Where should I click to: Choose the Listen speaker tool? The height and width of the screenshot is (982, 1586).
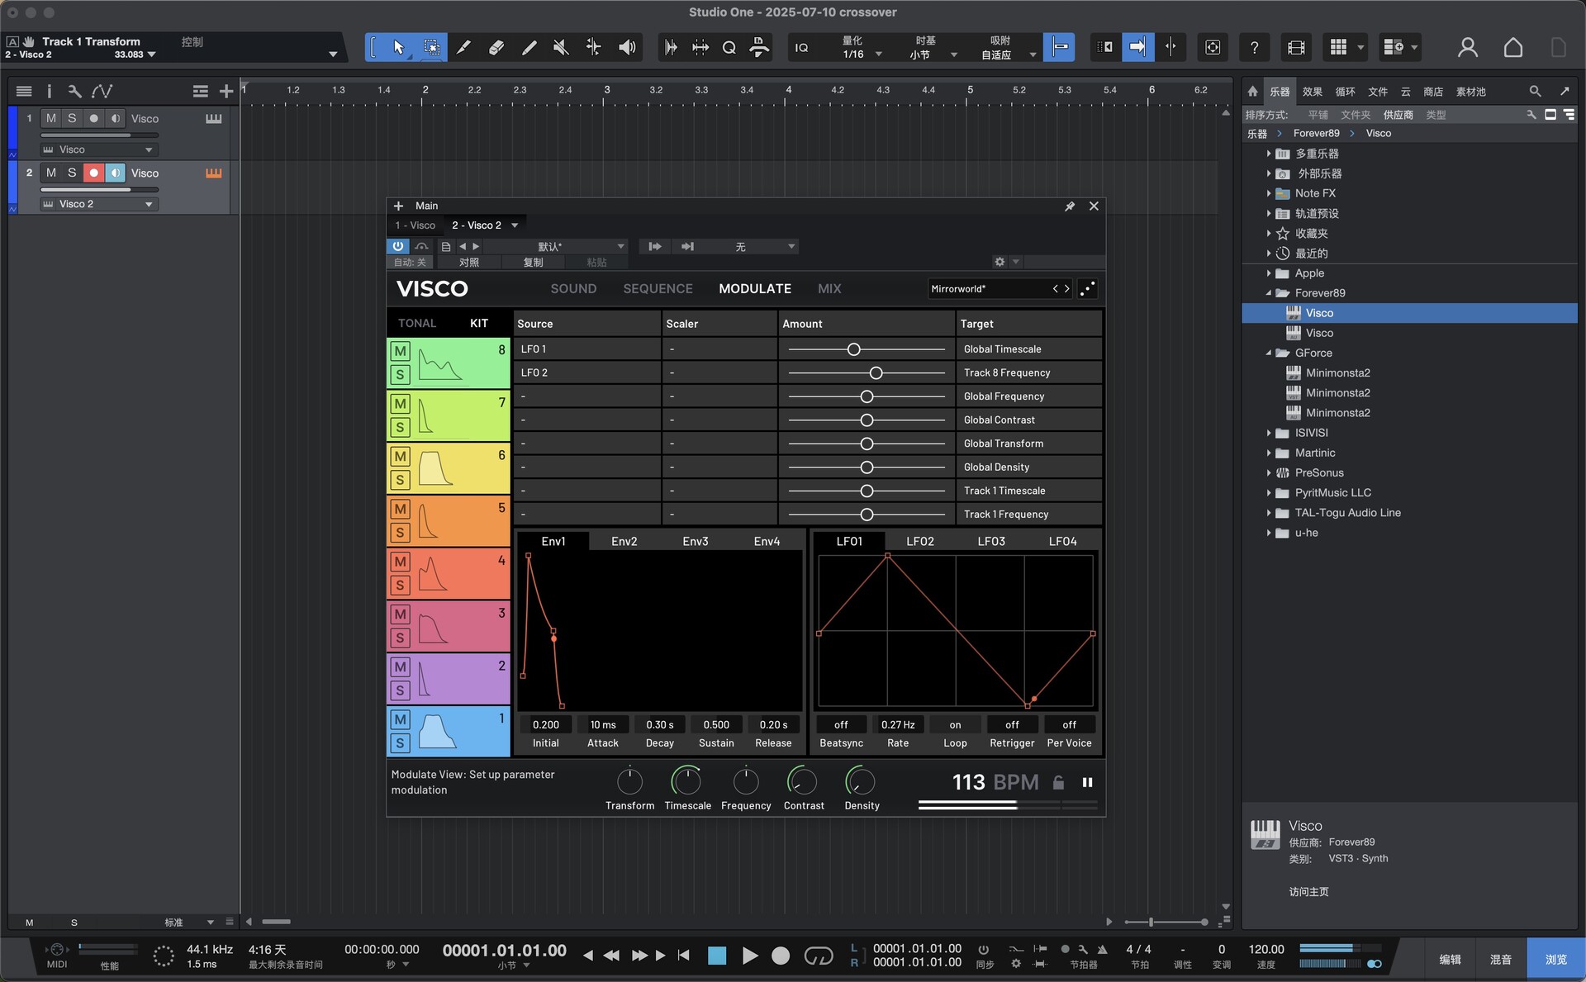click(x=627, y=47)
